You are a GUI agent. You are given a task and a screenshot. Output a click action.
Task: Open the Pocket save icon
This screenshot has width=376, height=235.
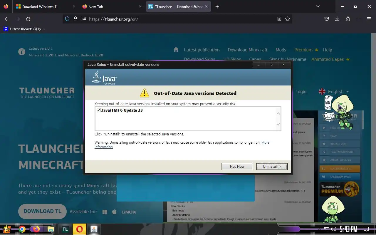327,19
